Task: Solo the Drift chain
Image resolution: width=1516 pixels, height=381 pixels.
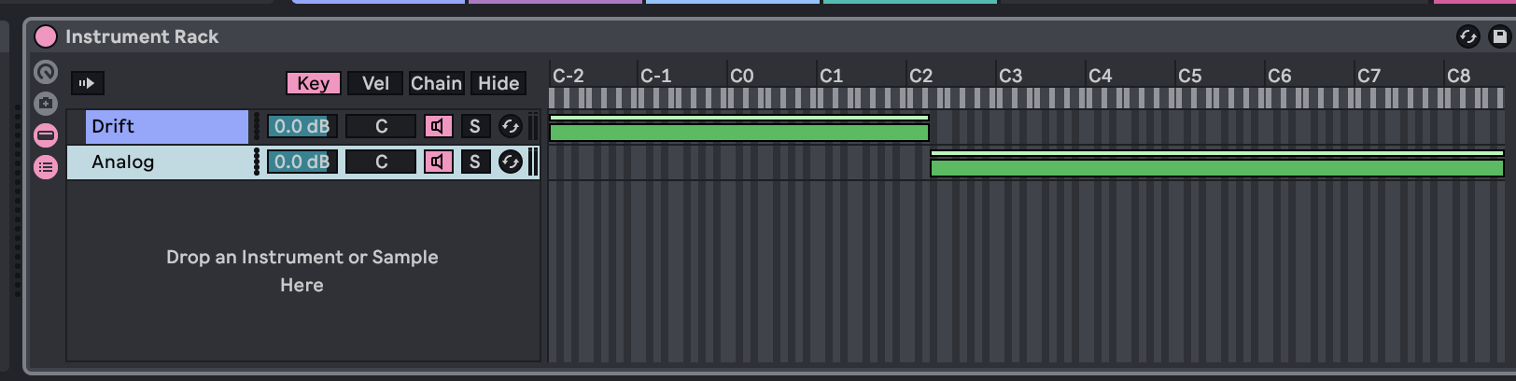Action: [x=475, y=126]
